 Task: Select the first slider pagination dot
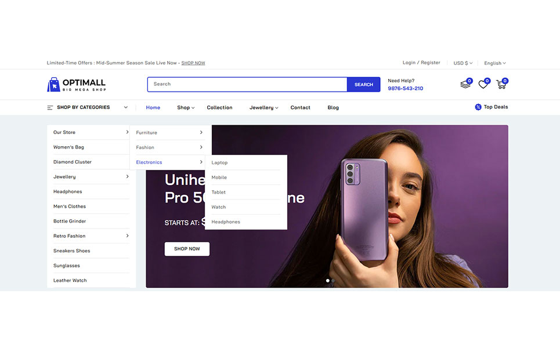pyautogui.click(x=327, y=281)
